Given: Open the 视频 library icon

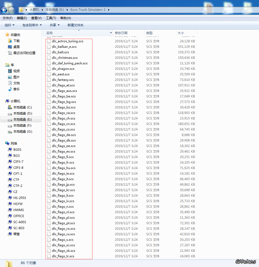Looking at the screenshot, I should pos(10,71).
